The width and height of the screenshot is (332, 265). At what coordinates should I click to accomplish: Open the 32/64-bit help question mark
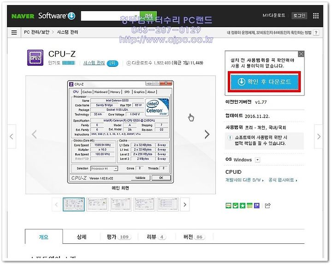tap(316, 33)
